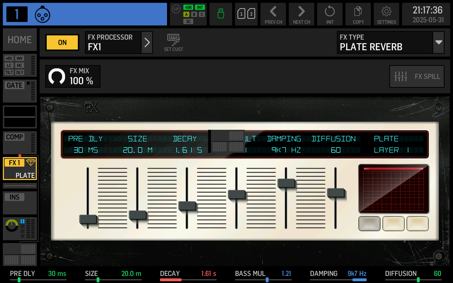The width and height of the screenshot is (453, 283).
Task: Open the SETTINGS menu
Action: [x=386, y=14]
